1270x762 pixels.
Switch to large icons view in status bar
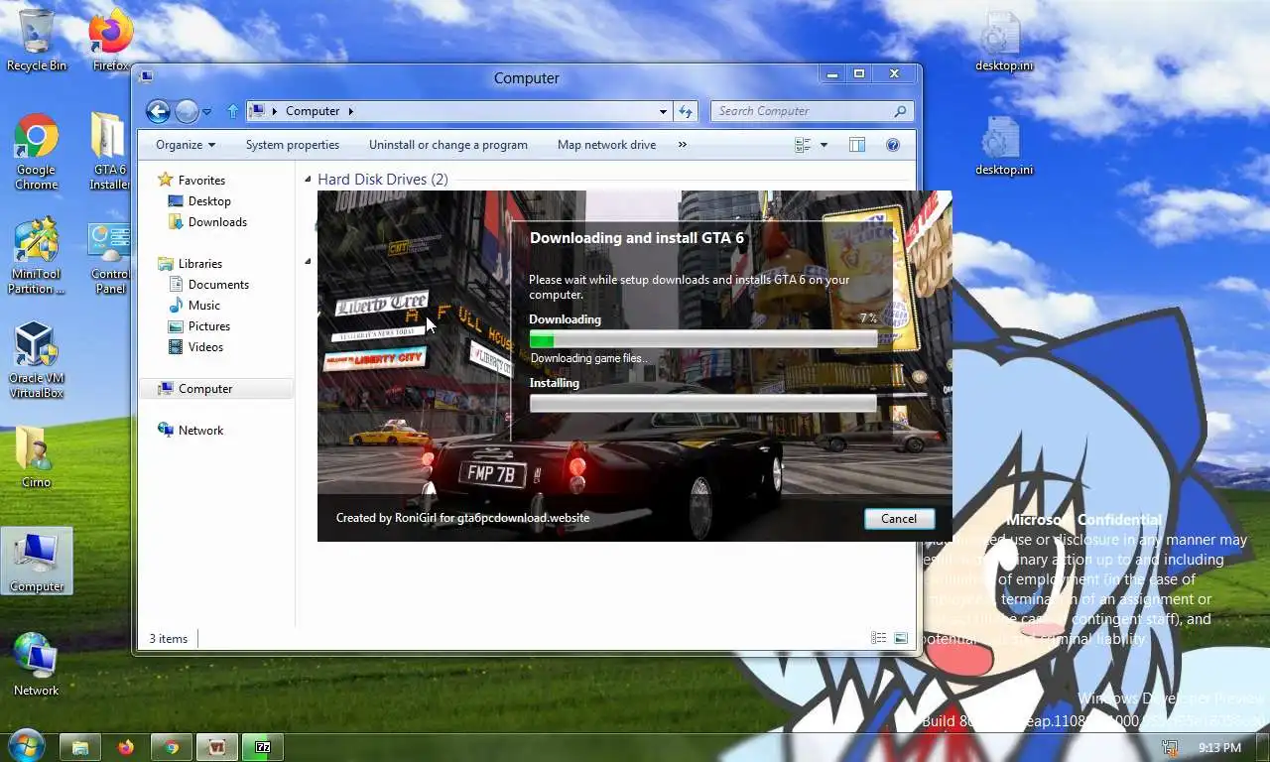tap(901, 638)
